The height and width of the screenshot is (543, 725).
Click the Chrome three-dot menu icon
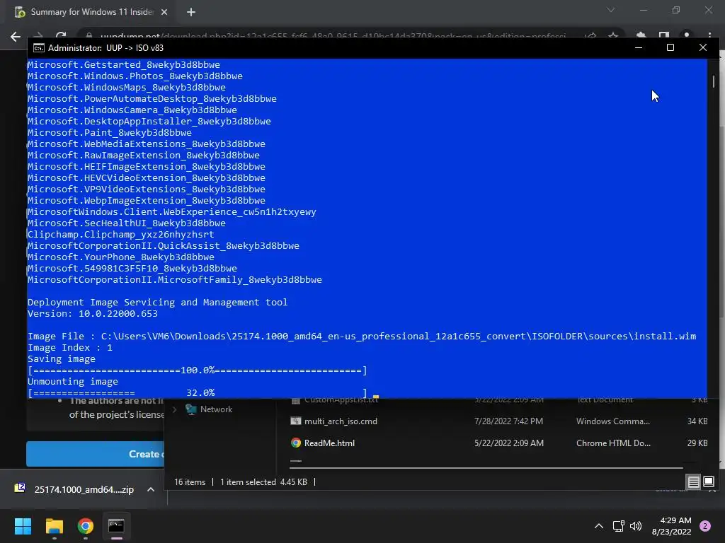(x=709, y=36)
